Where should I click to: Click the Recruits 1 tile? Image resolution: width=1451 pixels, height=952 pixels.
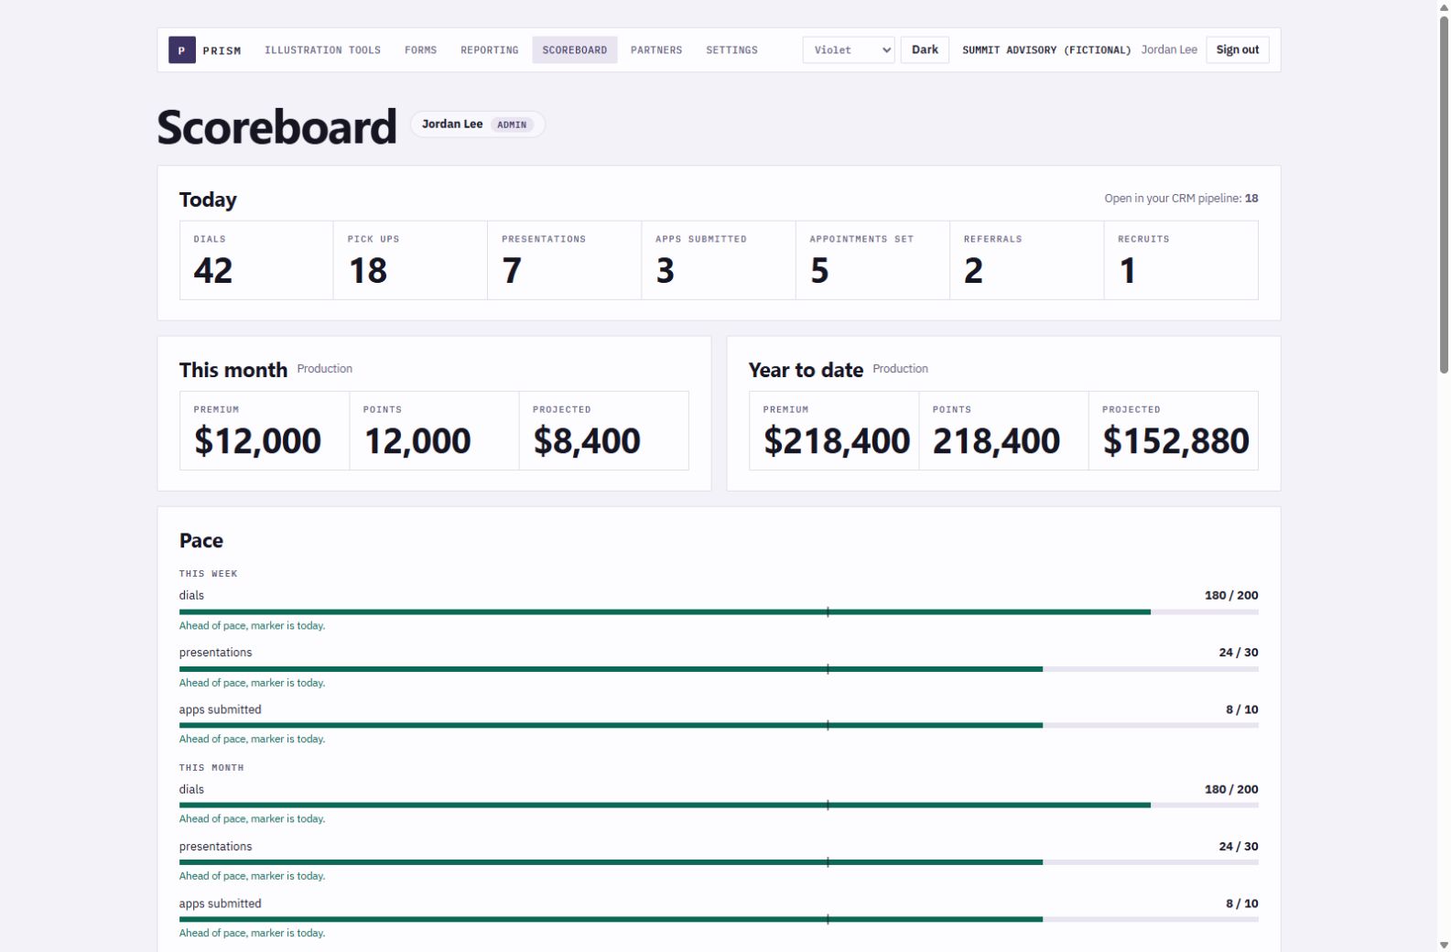coord(1181,260)
